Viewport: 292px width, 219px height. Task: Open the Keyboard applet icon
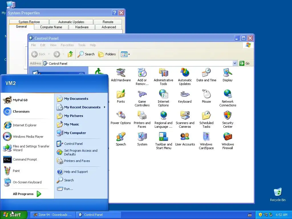185,96
